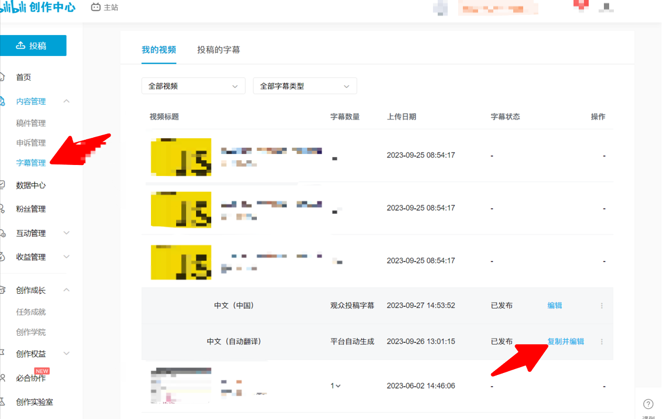Click the 编辑 link on the published subtitle
The width and height of the screenshot is (671, 419).
pyautogui.click(x=554, y=305)
